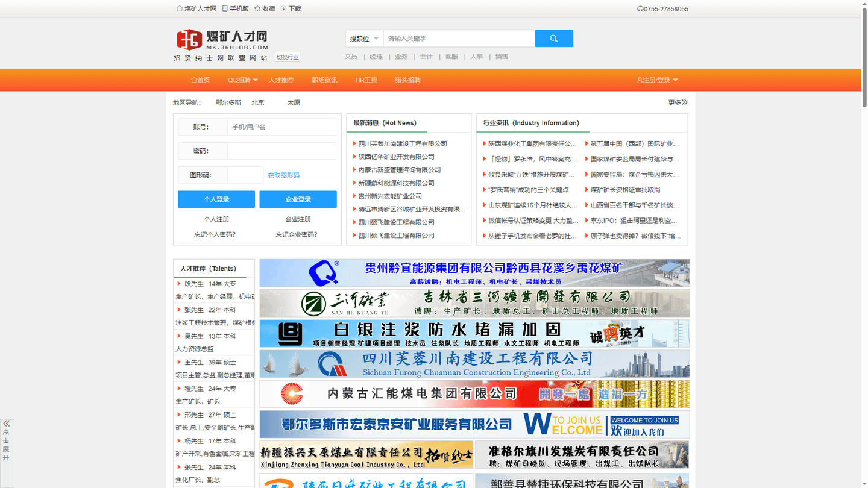Open the 手机版 mobile version link
Image resolution: width=868 pixels, height=488 pixels.
[x=235, y=8]
